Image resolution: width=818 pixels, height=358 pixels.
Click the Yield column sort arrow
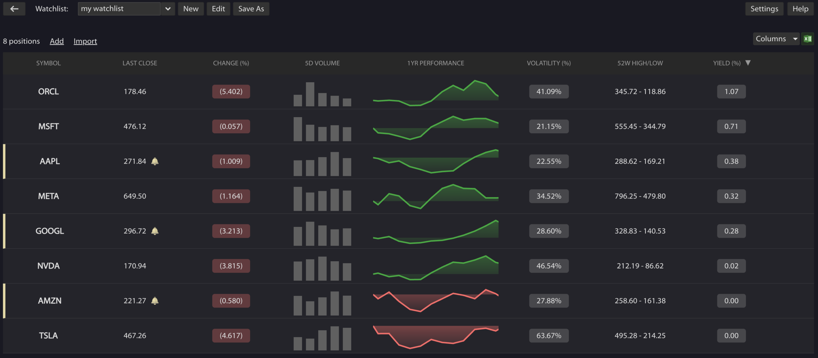[x=748, y=63]
